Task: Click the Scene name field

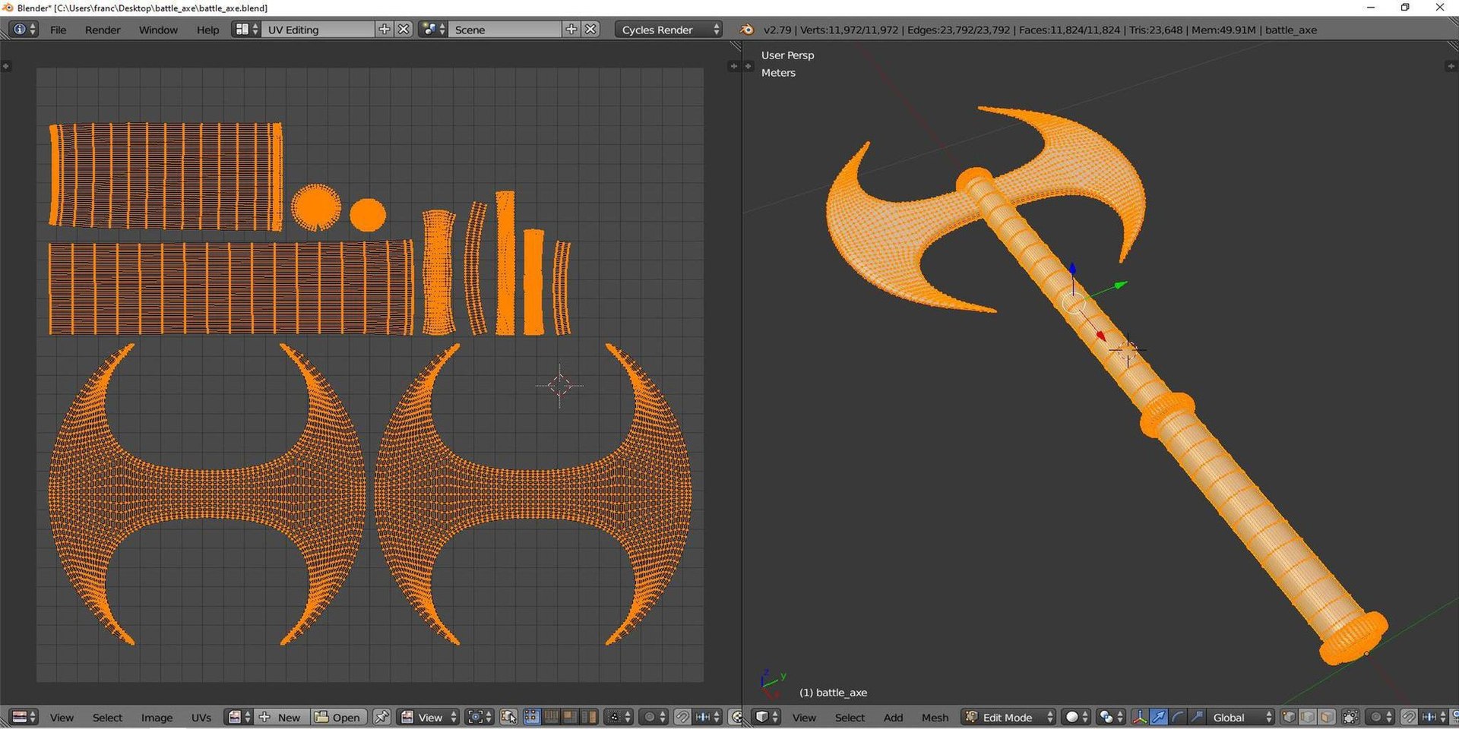Action: [505, 29]
